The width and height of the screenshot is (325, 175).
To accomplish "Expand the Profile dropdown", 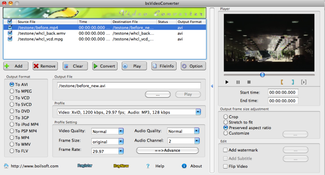I will coord(198,112).
